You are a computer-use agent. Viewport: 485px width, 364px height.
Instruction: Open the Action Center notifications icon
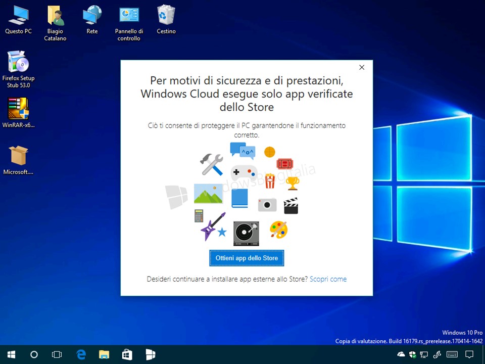469,354
